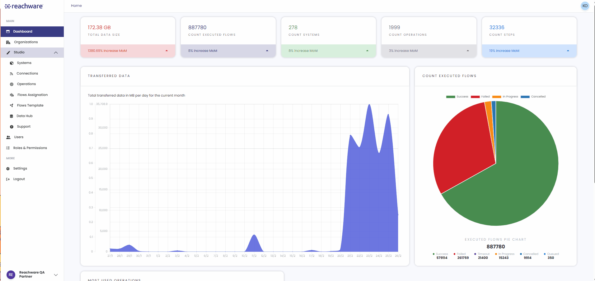
Task: Open the KO user avatar
Action: [x=585, y=6]
